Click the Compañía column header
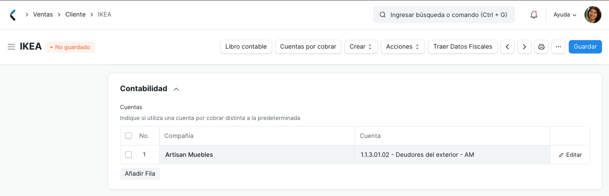This screenshot has width=609, height=196. click(257, 136)
